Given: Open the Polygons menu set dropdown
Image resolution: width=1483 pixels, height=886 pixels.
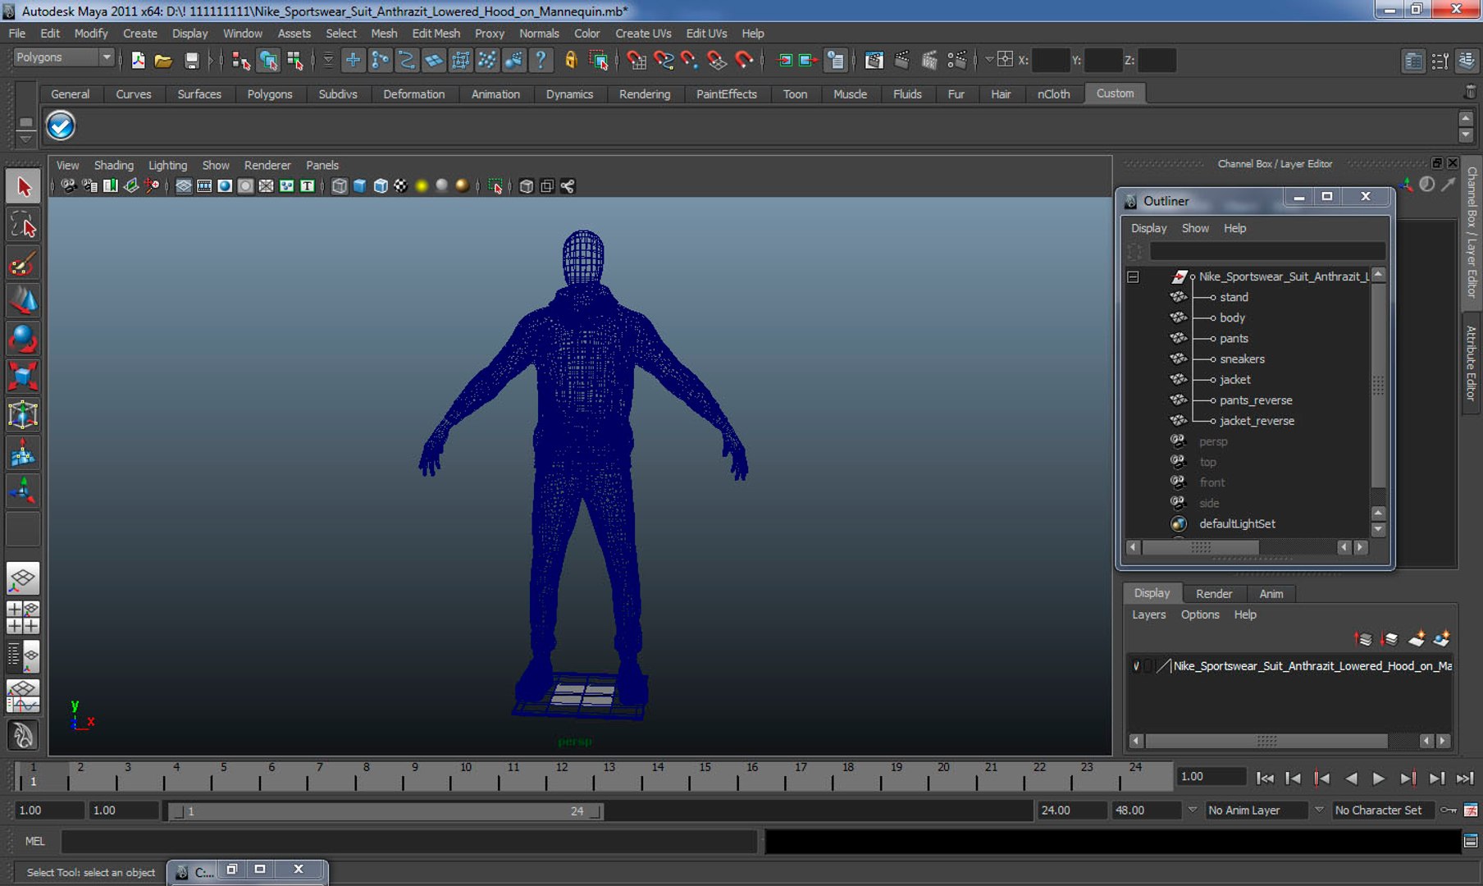Looking at the screenshot, I should (x=64, y=57).
